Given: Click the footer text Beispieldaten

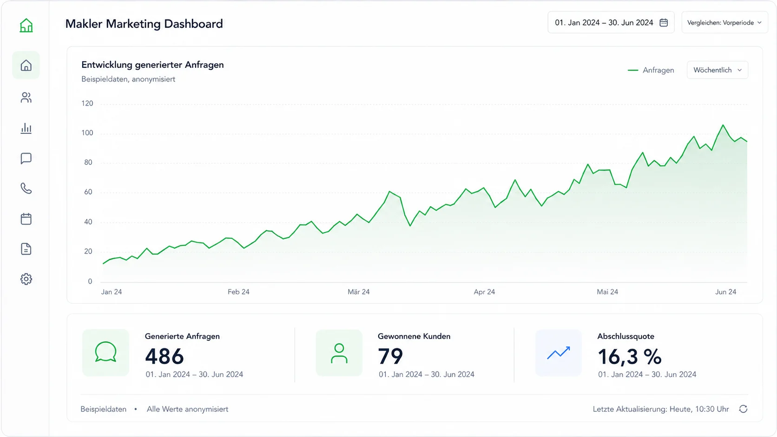Looking at the screenshot, I should click(x=103, y=409).
